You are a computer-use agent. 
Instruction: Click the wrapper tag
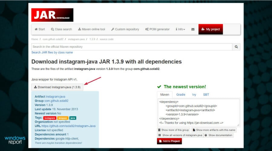tap(63, 118)
